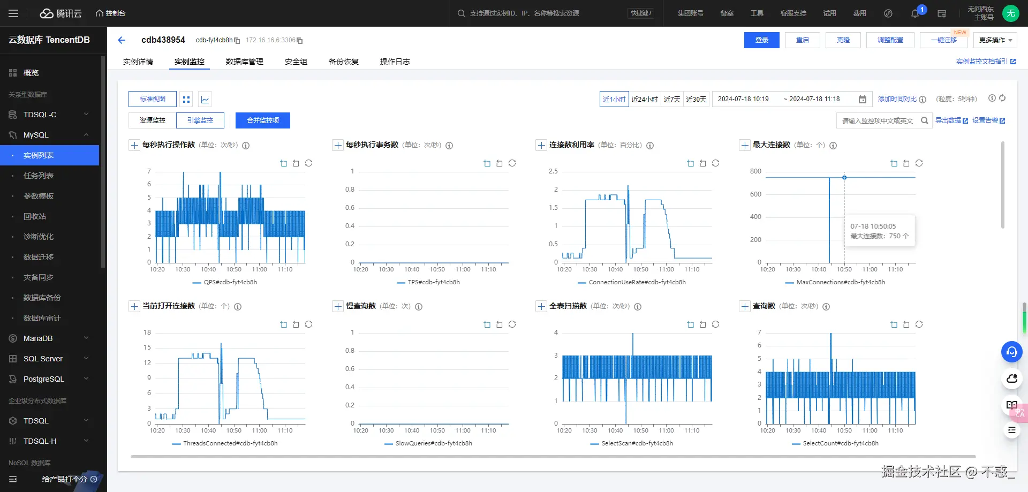Screen dimensions: 1028x492
Task: Open the calendar picker in the date range
Action: pyautogui.click(x=863, y=99)
